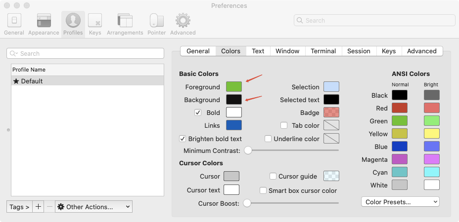Switch to the Session tab
The width and height of the screenshot is (459, 222).
[x=359, y=51]
